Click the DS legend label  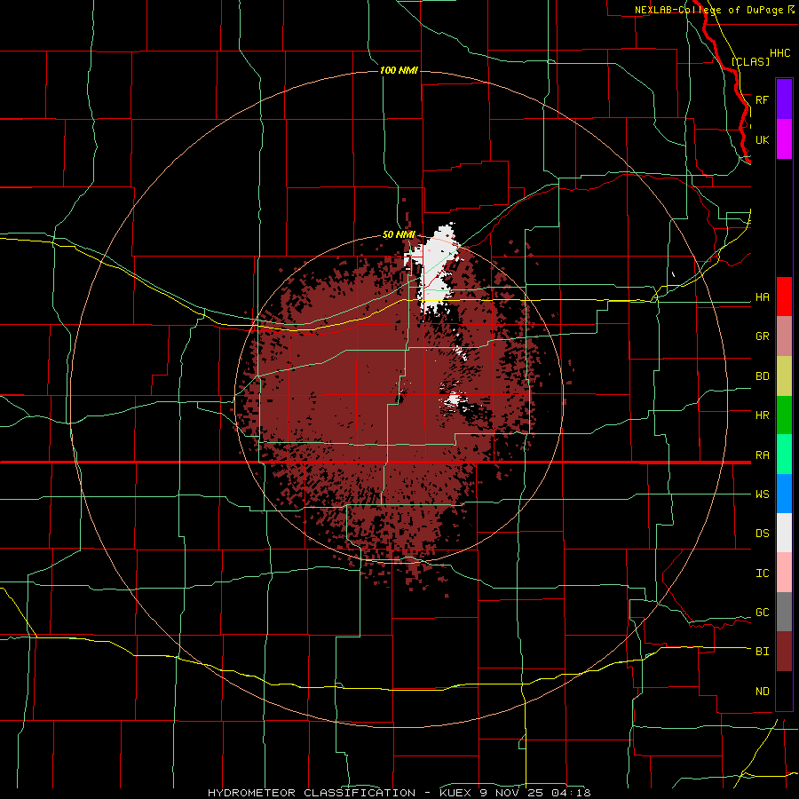tap(762, 534)
